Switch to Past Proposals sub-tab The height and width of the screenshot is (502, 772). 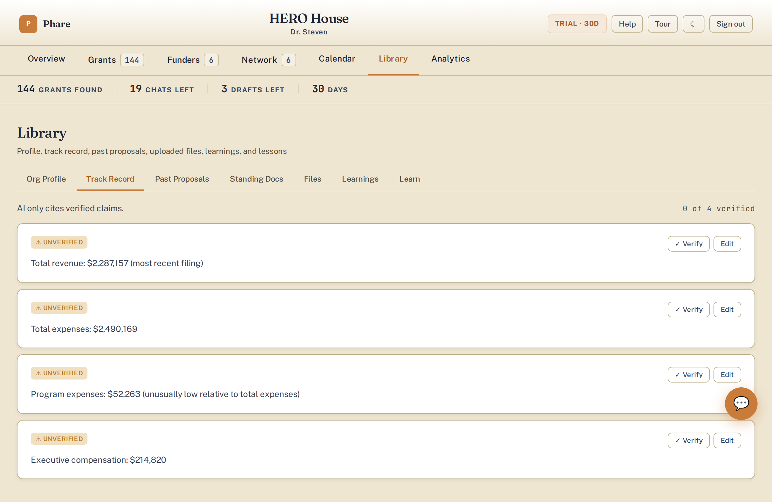pos(182,179)
